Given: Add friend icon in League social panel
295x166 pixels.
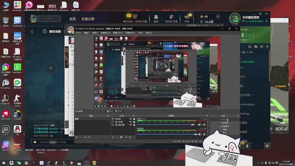Looking at the screenshot, I should tap(250, 46).
